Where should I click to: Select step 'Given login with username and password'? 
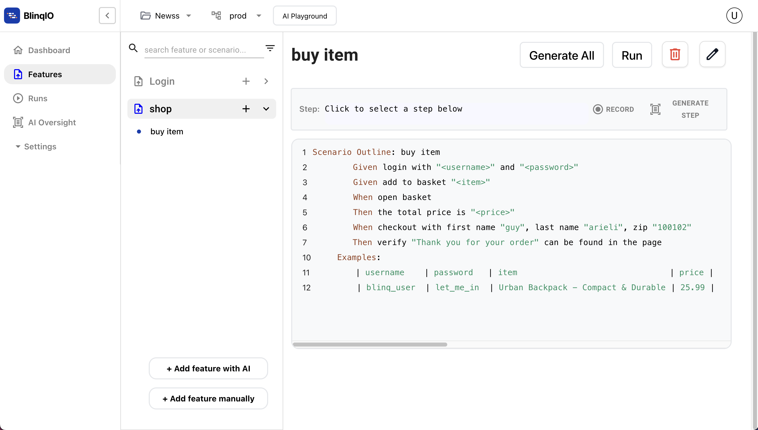[x=465, y=167]
